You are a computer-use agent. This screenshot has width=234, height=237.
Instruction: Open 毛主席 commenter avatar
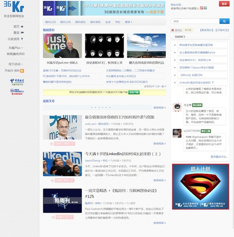point(177,107)
